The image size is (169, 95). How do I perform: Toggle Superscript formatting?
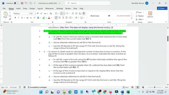(34, 18)
